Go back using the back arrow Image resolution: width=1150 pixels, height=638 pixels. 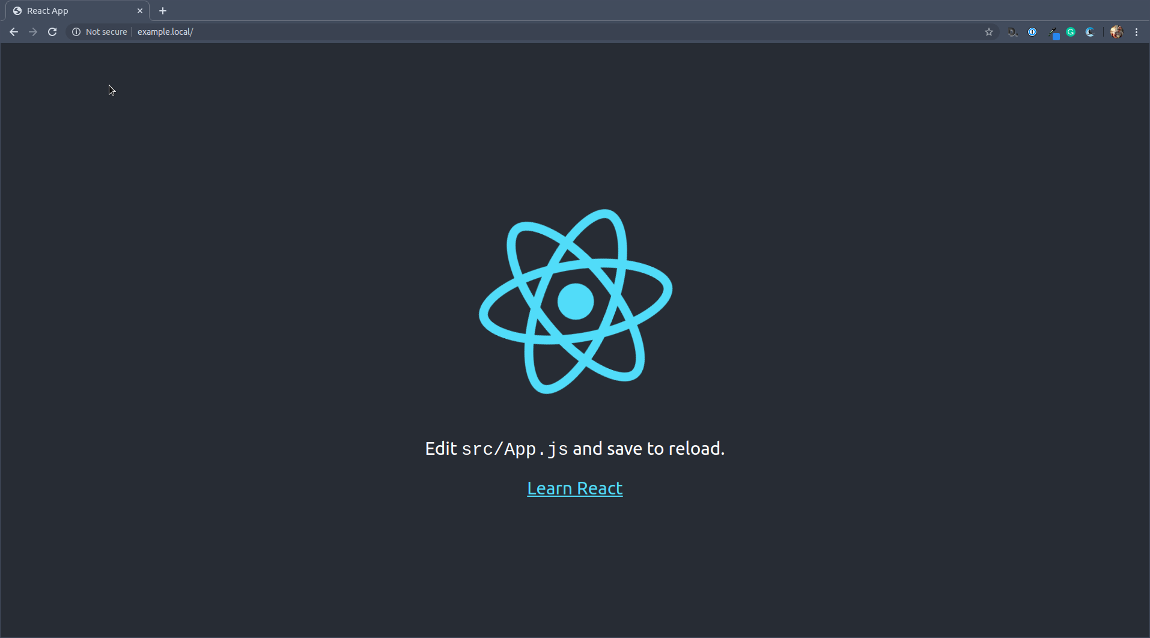pos(14,32)
